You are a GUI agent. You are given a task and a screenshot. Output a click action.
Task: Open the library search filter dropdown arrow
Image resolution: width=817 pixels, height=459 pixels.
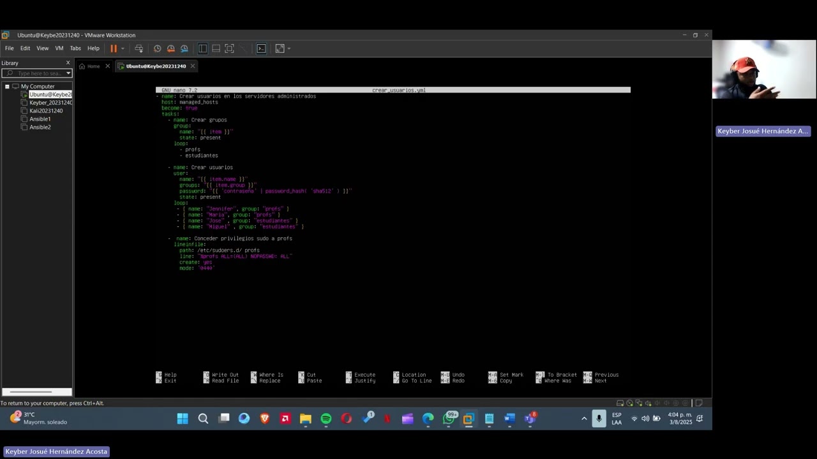68,73
